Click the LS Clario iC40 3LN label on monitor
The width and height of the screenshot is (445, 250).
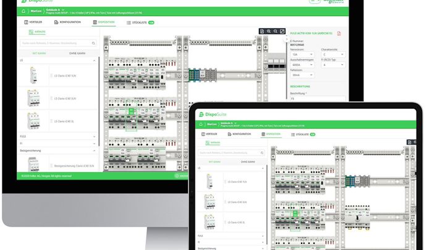click(65, 98)
